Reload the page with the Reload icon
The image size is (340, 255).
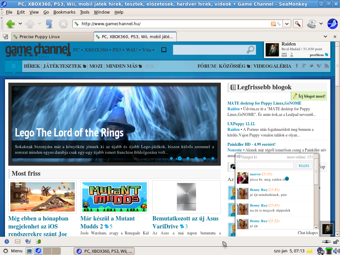pyautogui.click(x=49, y=24)
